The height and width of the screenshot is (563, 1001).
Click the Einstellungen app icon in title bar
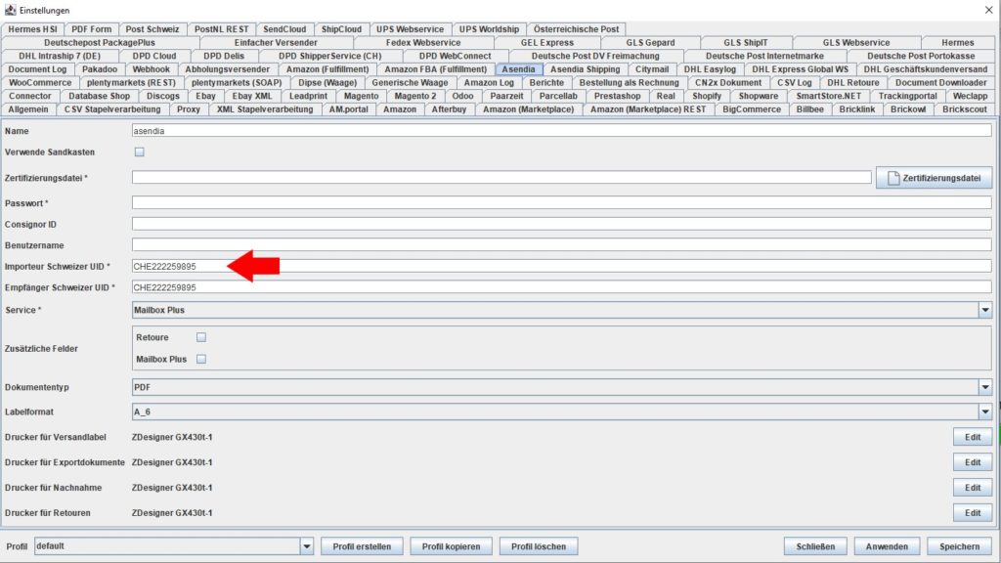[x=10, y=10]
